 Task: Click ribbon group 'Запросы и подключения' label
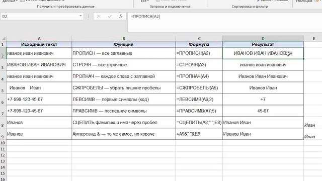pos(170,7)
